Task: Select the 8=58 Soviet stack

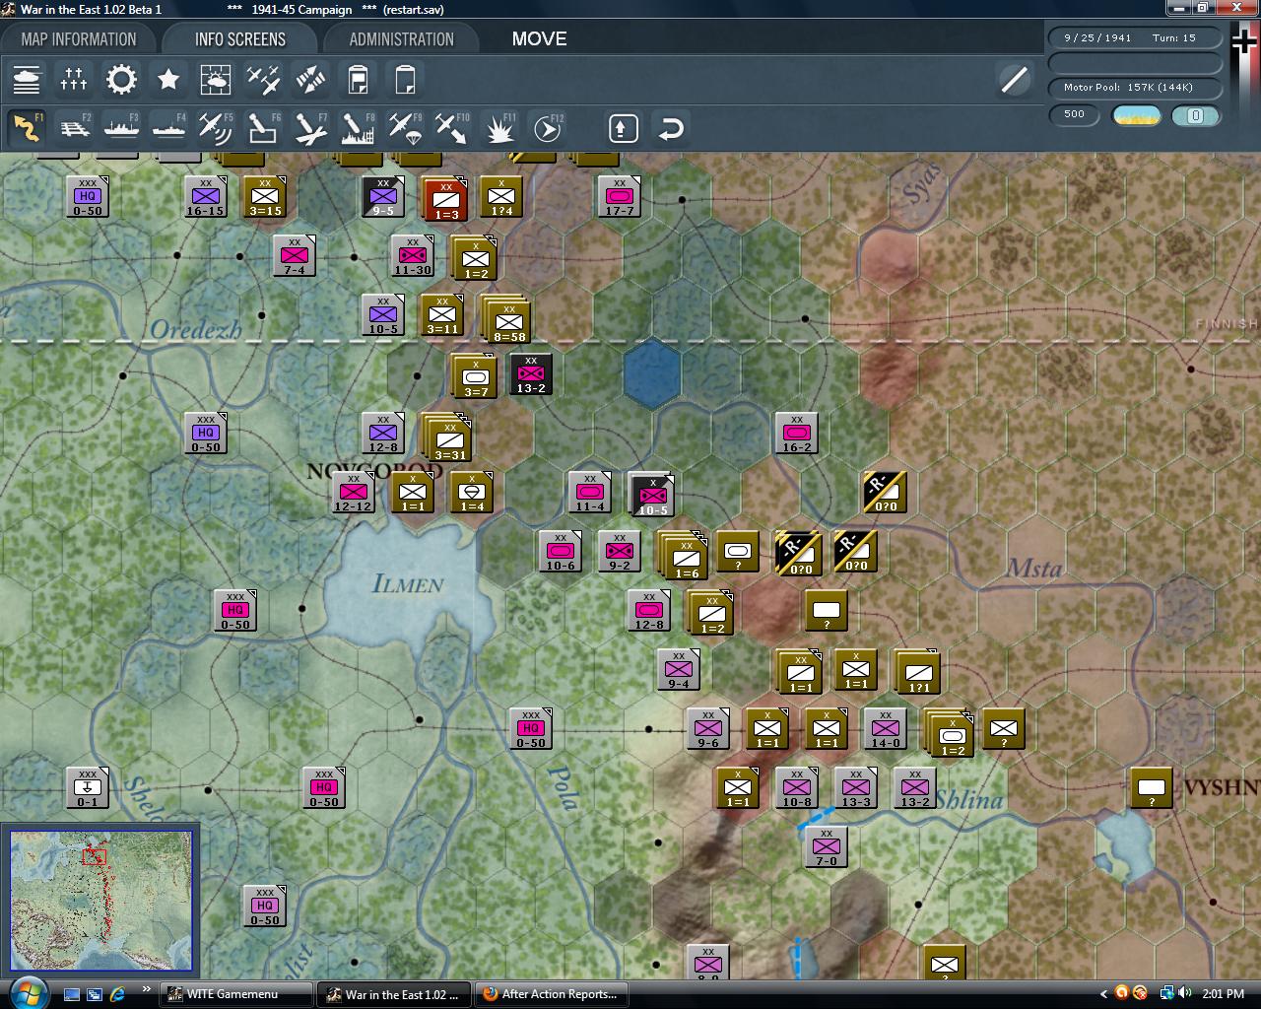Action: (507, 320)
